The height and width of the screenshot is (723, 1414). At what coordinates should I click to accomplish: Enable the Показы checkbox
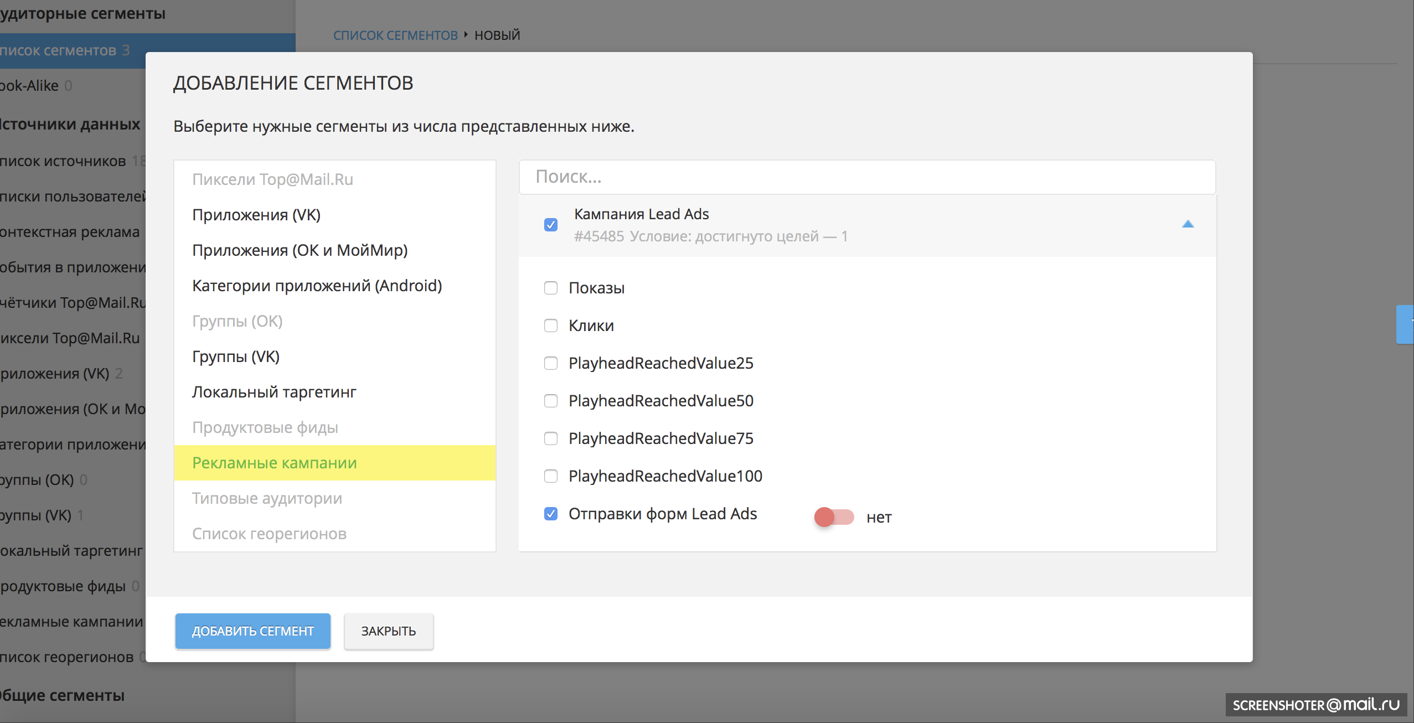tap(550, 288)
